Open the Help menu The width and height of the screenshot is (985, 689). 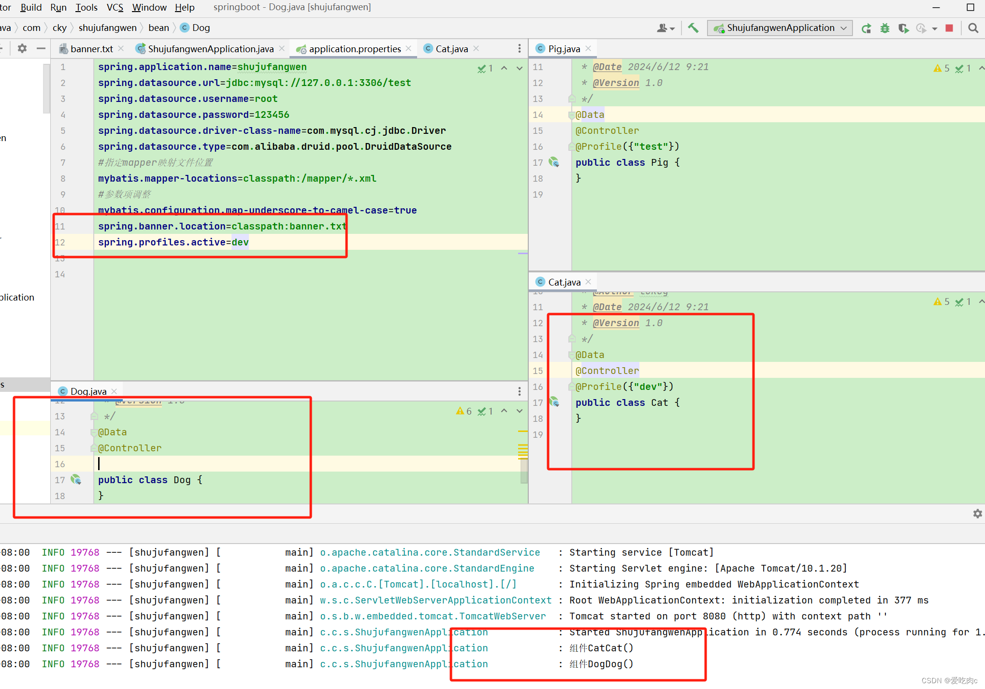click(x=185, y=7)
